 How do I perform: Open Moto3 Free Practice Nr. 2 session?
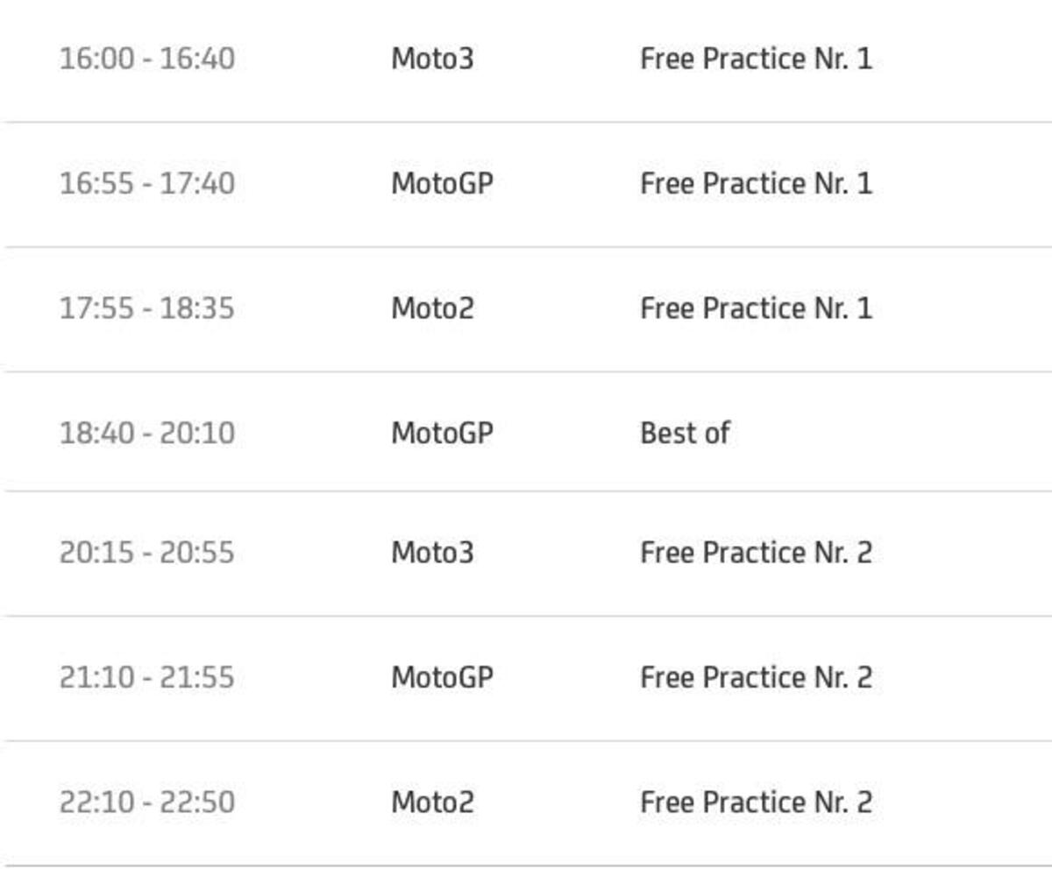click(x=756, y=553)
